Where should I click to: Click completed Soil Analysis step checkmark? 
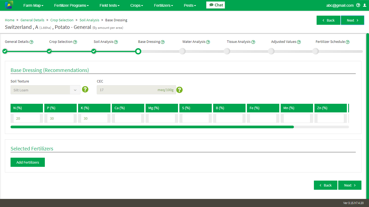click(x=94, y=51)
